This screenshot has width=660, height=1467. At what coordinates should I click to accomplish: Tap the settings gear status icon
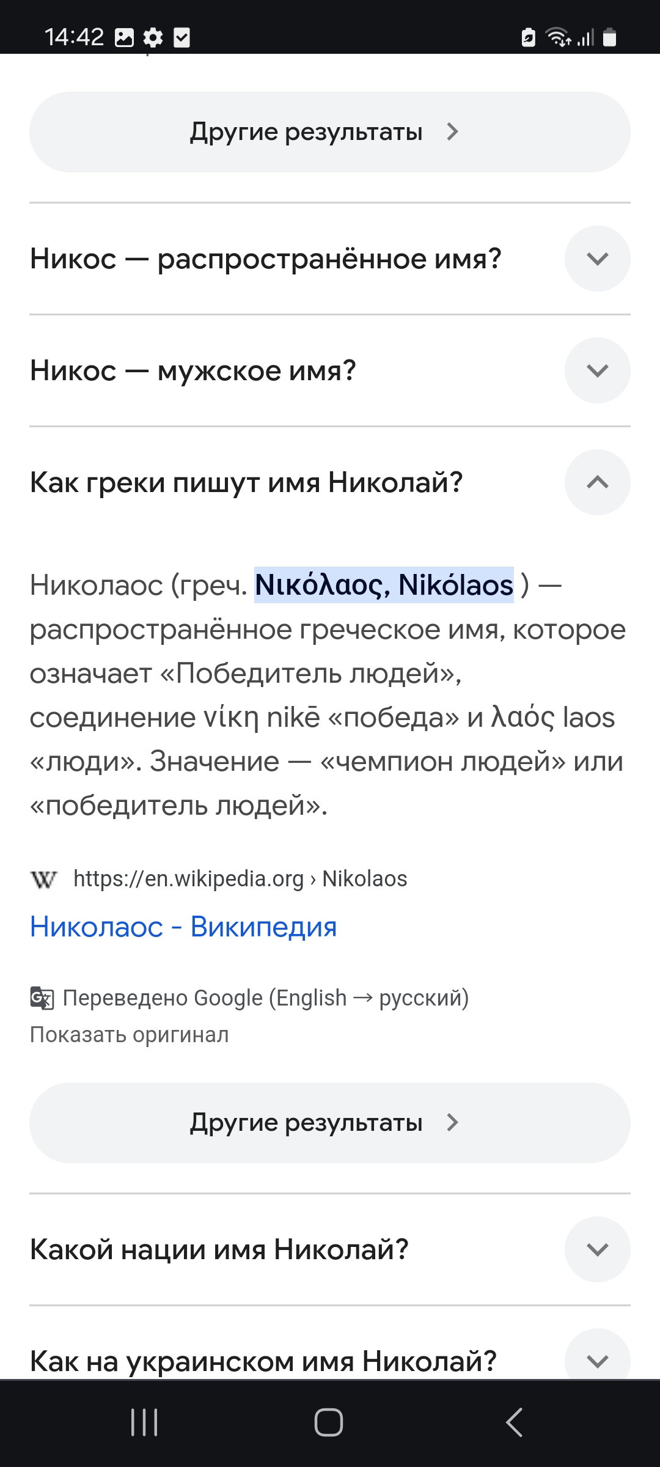153,38
